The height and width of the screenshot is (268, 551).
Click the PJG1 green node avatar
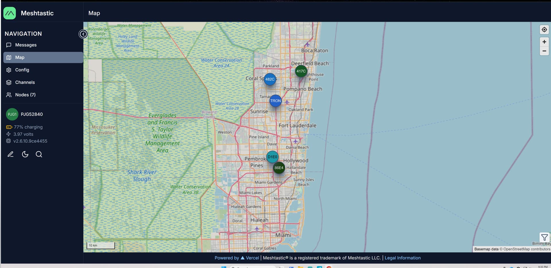[x=12, y=114]
